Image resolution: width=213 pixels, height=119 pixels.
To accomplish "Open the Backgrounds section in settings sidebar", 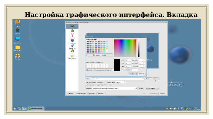I will [72, 26].
